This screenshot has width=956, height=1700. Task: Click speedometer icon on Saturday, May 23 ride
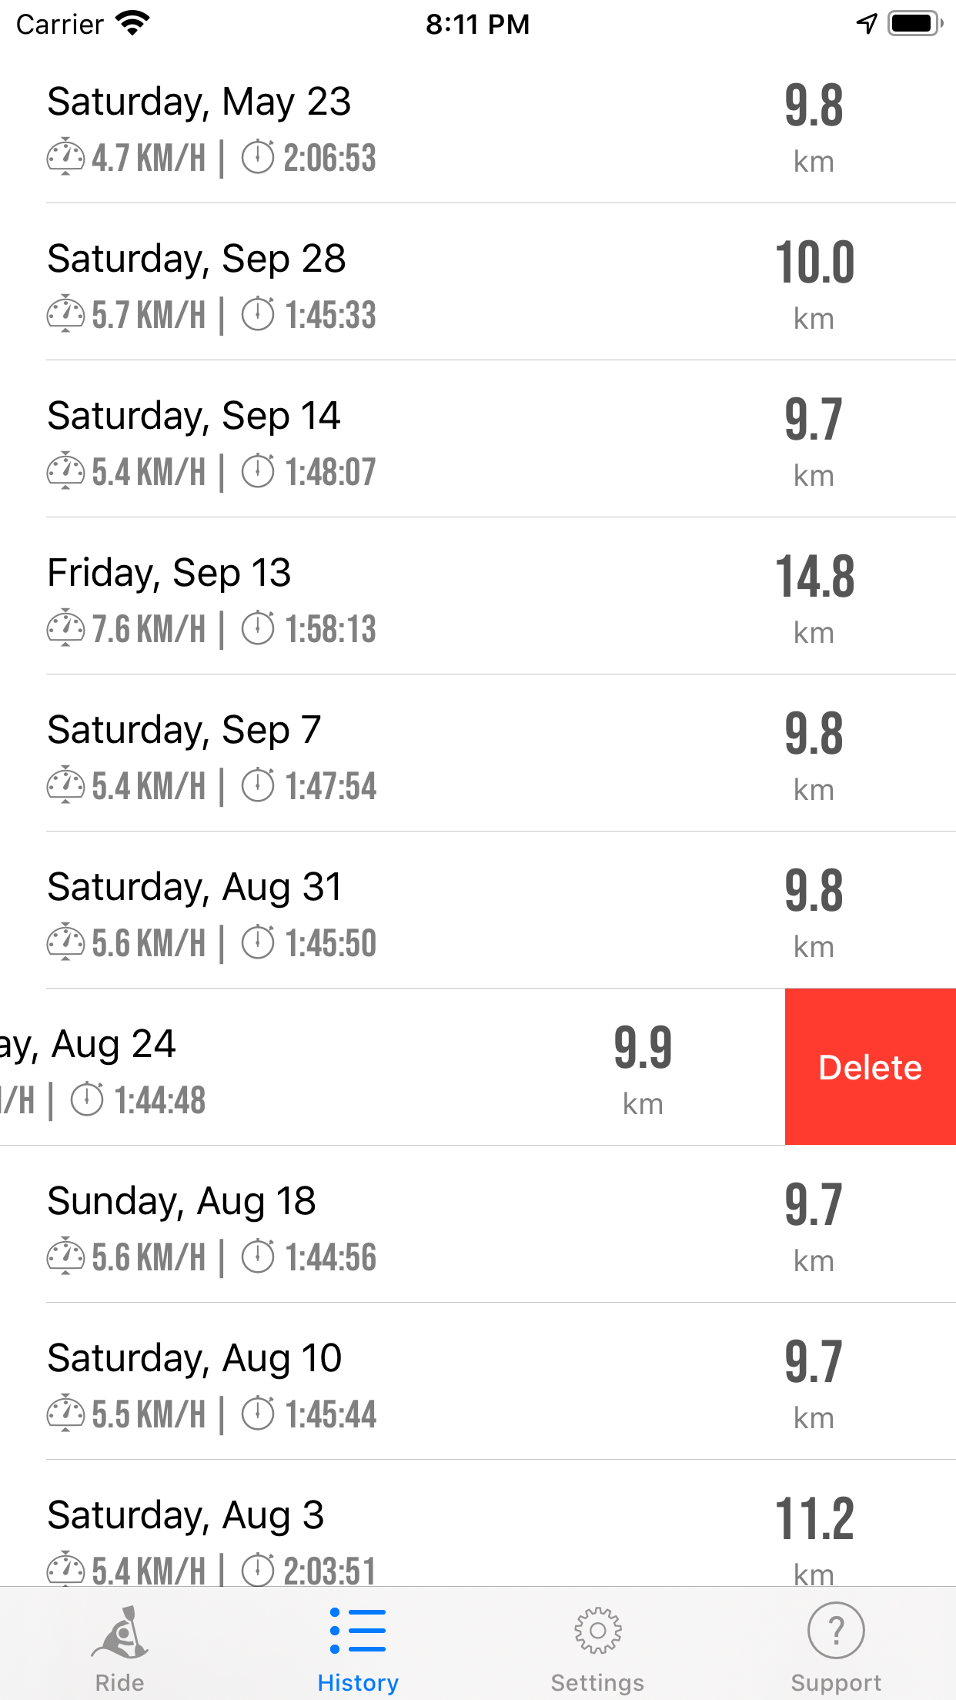[65, 157]
